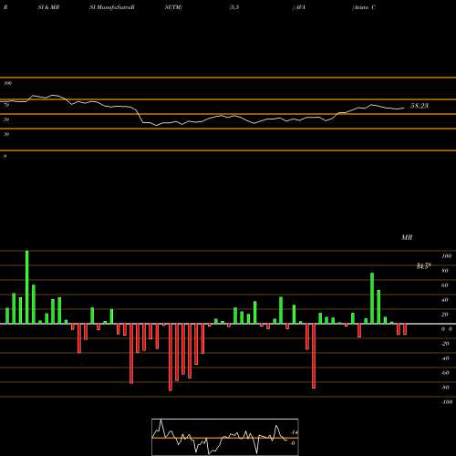Click the '50' label on the RSI axis

(x=6, y=119)
